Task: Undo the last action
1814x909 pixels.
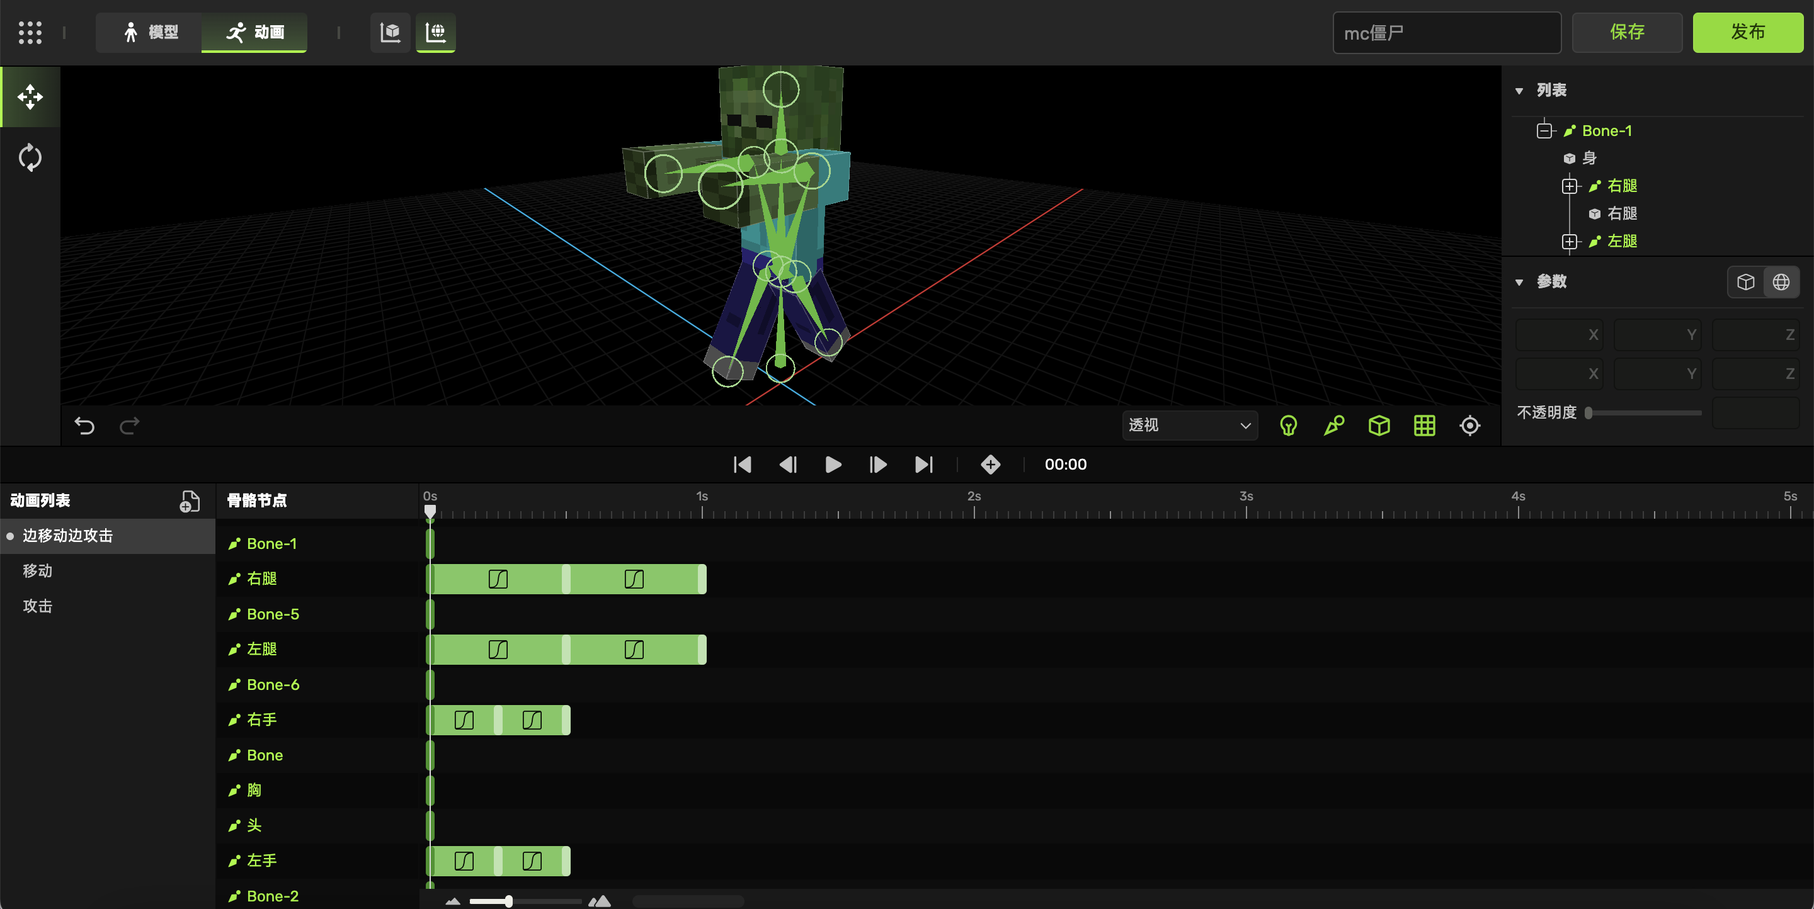Action: (84, 426)
